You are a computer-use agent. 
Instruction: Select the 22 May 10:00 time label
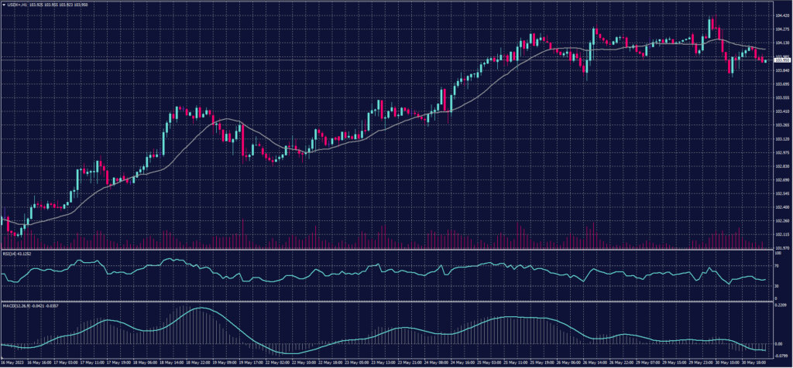[305, 362]
